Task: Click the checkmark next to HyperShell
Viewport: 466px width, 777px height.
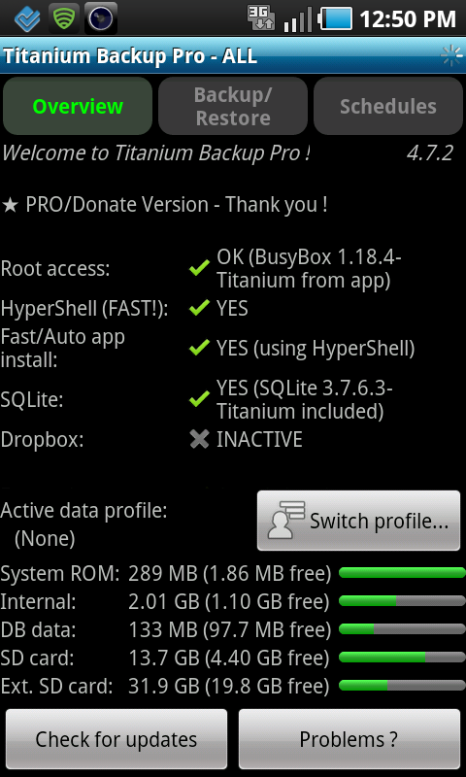Action: [x=199, y=308]
